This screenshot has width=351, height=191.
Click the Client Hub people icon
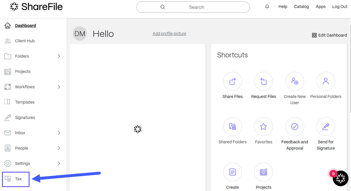pyautogui.click(x=7, y=41)
